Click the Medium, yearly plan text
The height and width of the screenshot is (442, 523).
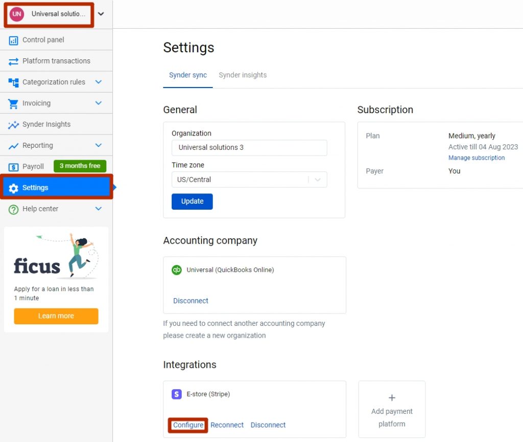point(471,136)
